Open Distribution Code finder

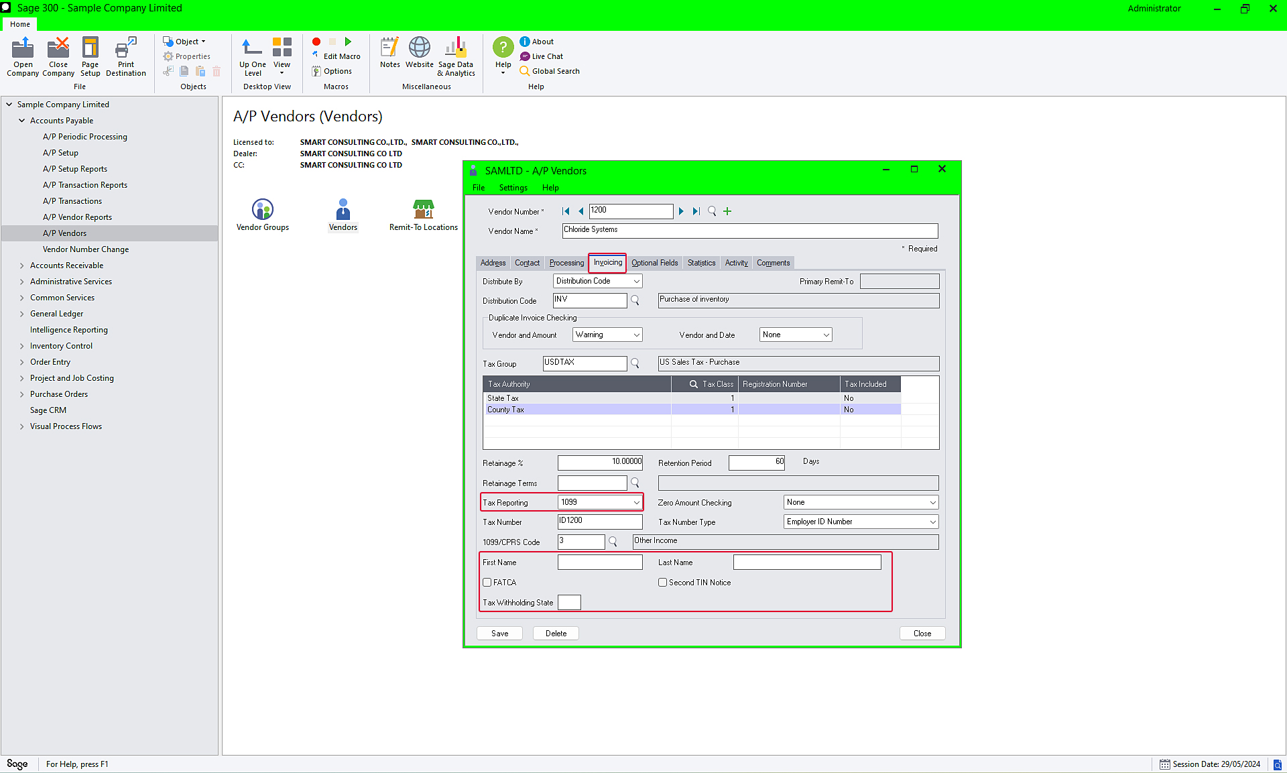tap(635, 300)
